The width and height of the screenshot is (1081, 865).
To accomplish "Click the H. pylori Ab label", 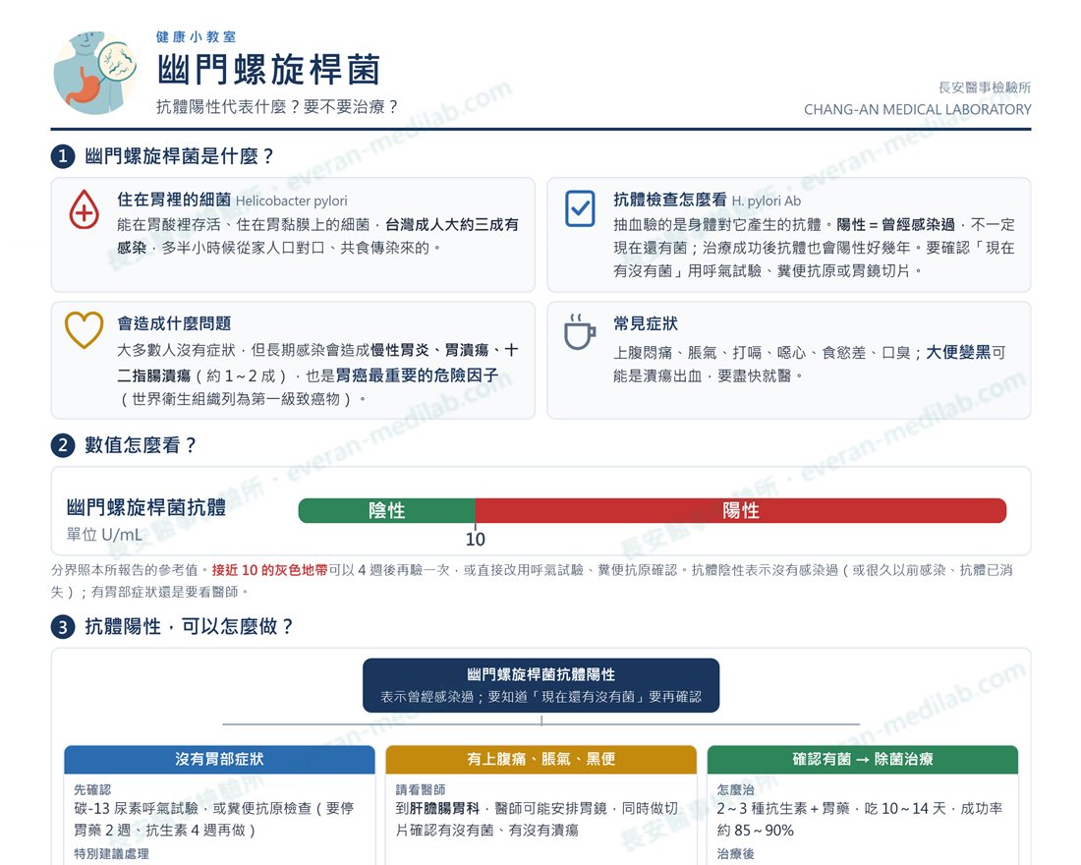I will (767, 201).
